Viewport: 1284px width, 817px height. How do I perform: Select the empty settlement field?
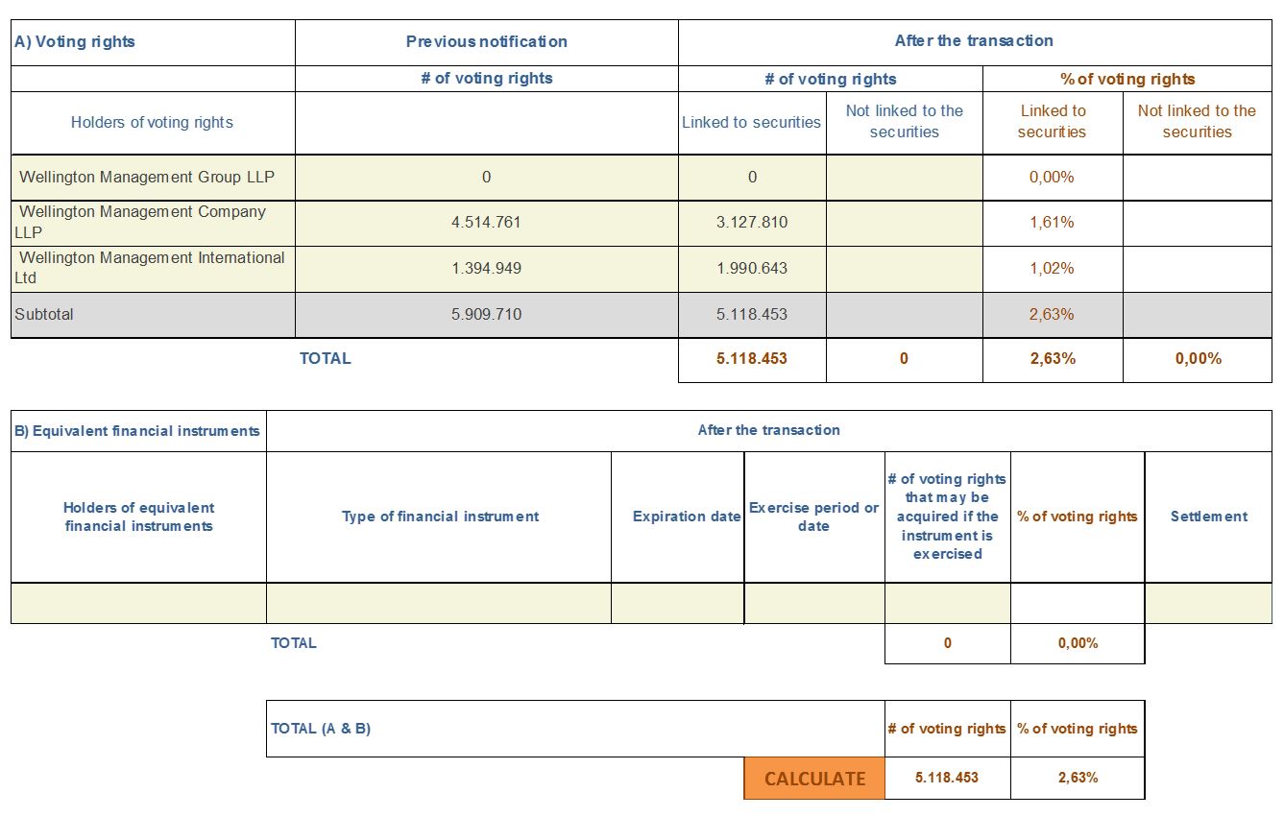[1209, 603]
